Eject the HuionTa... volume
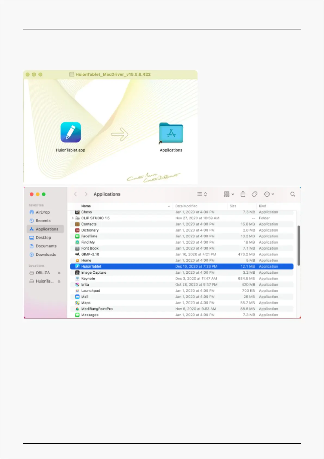The height and width of the screenshot is (459, 324). 59,281
